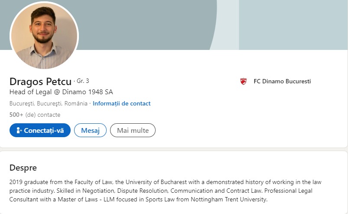The image size is (348, 214).
Task: Send a message with the Mesaj button
Action: pos(90,130)
